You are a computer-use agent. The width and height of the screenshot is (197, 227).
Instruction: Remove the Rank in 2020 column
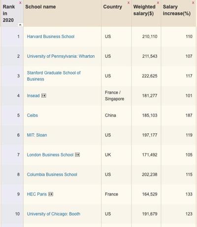click(20, 3)
